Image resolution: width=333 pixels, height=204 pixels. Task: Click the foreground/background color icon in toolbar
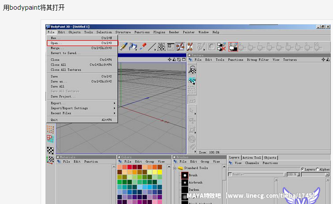coord(233,46)
